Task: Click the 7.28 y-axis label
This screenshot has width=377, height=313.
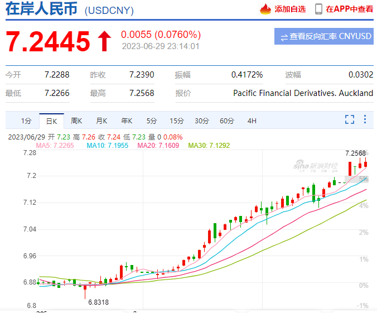Action: (30, 152)
